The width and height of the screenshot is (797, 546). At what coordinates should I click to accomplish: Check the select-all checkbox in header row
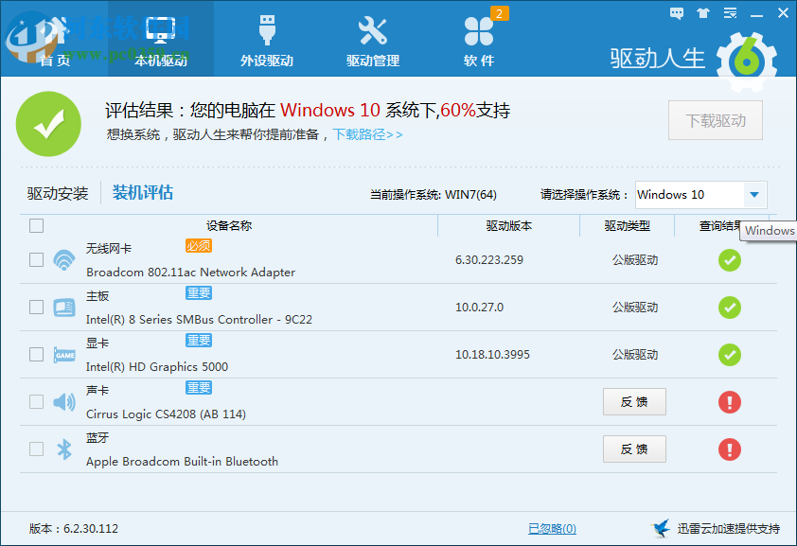click(35, 226)
